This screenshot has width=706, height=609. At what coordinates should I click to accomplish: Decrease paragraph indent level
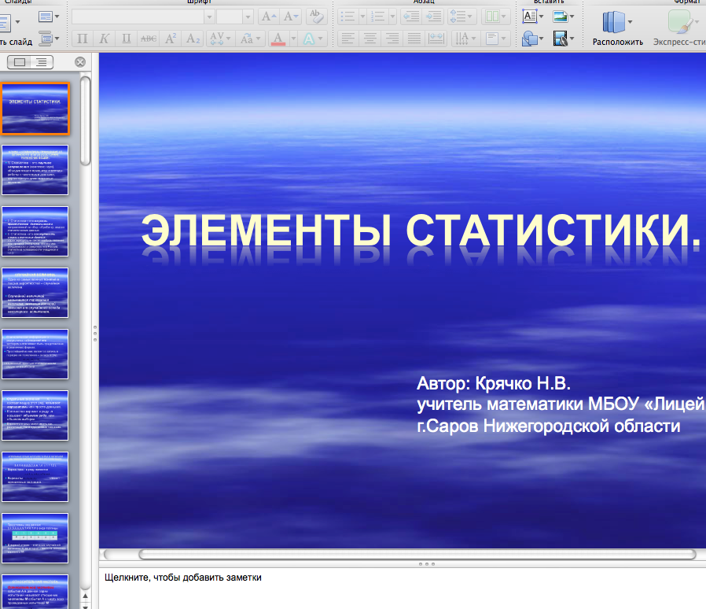pos(410,17)
